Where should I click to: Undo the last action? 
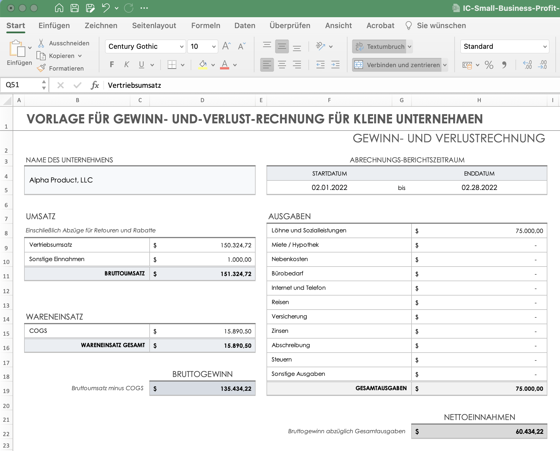(106, 8)
